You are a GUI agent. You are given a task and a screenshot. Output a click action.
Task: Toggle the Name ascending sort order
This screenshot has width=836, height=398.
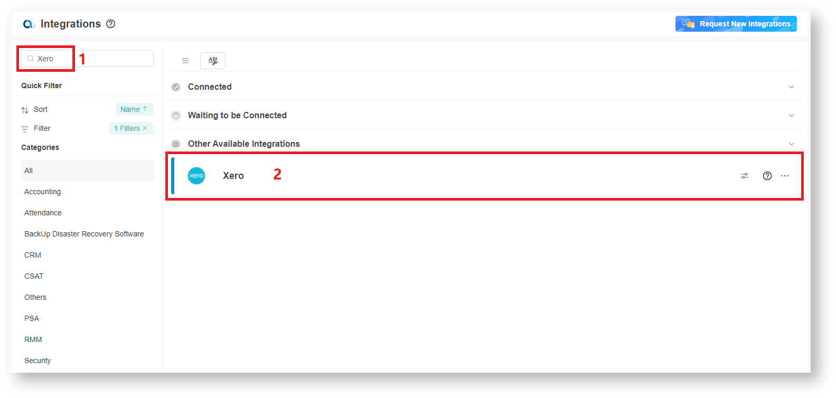[135, 109]
